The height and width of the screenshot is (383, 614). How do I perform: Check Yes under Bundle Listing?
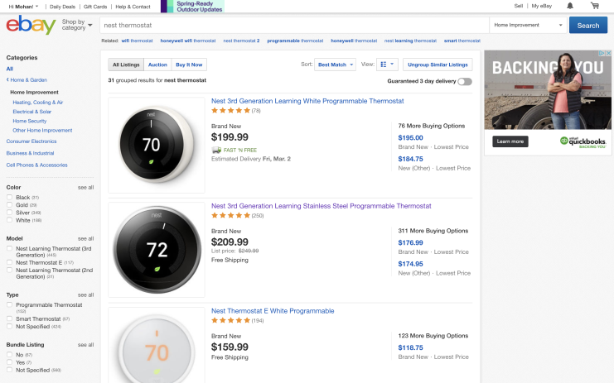coord(9,362)
